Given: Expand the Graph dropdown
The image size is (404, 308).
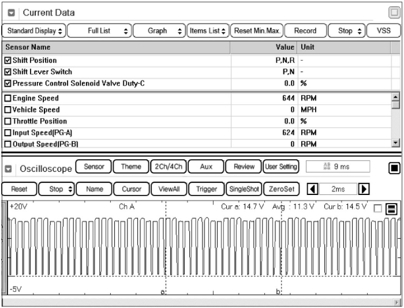Looking at the screenshot, I should [159, 31].
